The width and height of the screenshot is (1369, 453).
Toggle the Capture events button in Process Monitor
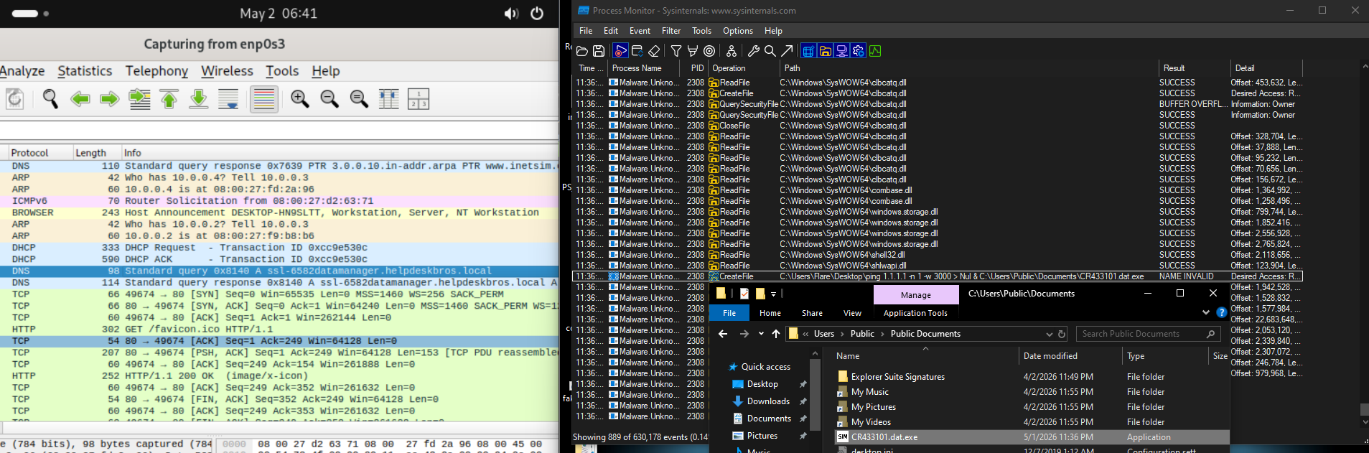tap(620, 51)
